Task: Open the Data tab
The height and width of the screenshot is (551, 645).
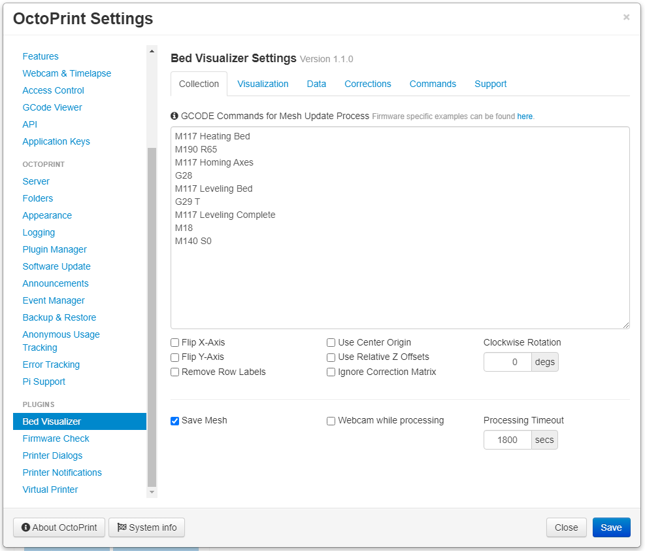Action: click(316, 84)
